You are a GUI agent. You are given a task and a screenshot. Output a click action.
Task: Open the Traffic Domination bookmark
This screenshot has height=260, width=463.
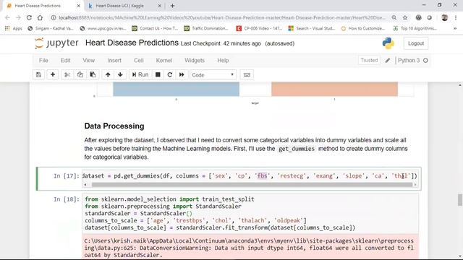206,28
